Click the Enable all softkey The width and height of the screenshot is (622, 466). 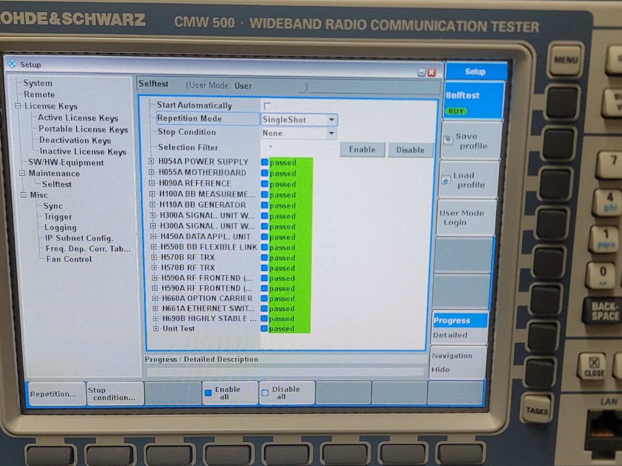pyautogui.click(x=230, y=394)
